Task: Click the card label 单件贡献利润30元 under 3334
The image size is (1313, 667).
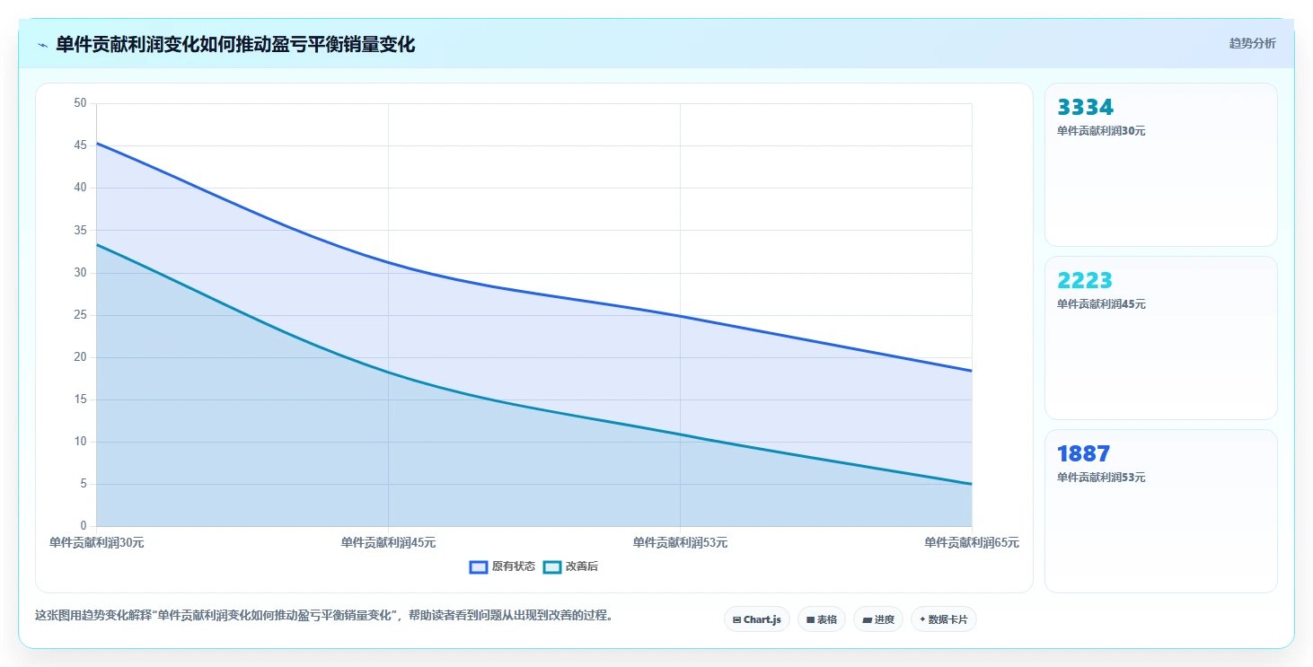Action: coord(1101,131)
